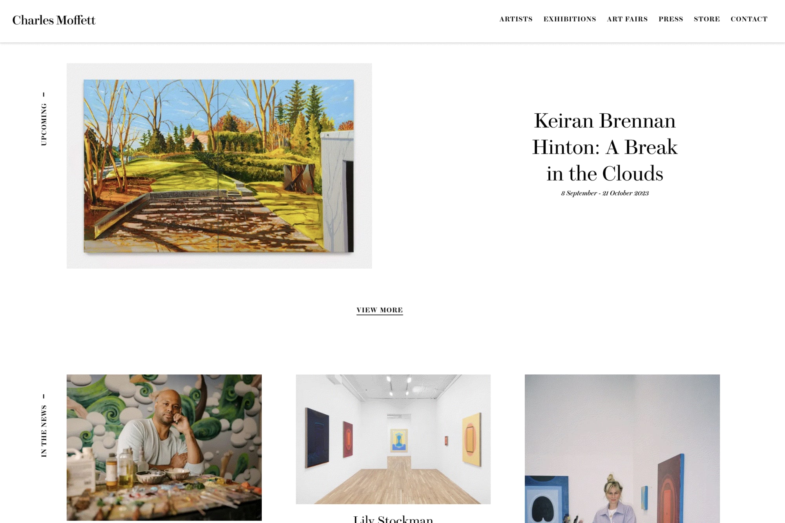This screenshot has width=785, height=523.
Task: Go to the Exhibitions page
Action: [570, 19]
